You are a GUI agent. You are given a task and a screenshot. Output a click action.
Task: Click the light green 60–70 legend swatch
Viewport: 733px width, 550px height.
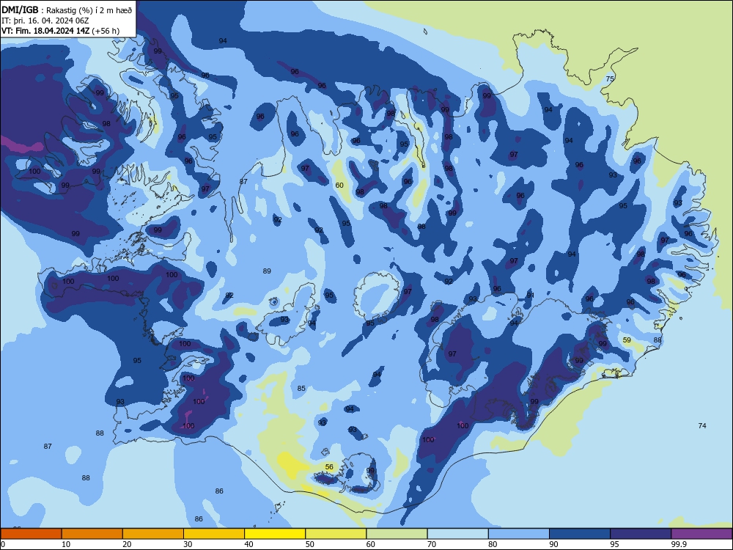(397, 534)
